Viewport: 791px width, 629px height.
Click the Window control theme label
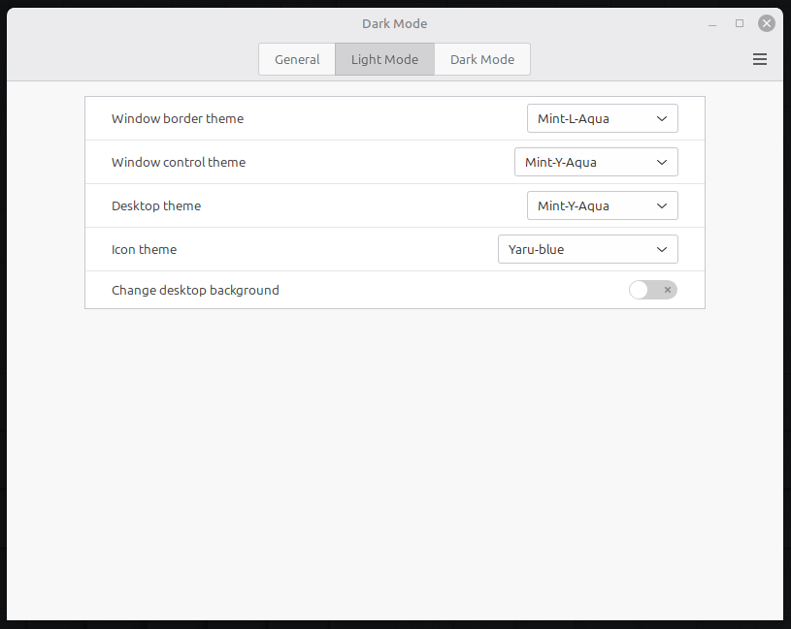[179, 162]
